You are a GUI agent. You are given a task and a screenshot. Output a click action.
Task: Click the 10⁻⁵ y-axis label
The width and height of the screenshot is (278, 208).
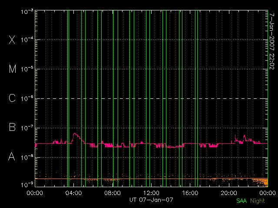27,69
